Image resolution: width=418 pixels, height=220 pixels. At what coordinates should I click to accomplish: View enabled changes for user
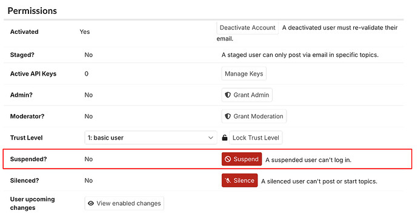click(124, 203)
